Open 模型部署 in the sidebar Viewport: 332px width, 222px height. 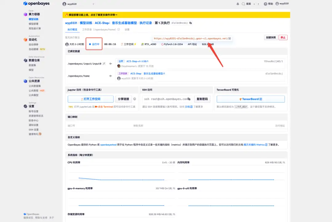34,24
